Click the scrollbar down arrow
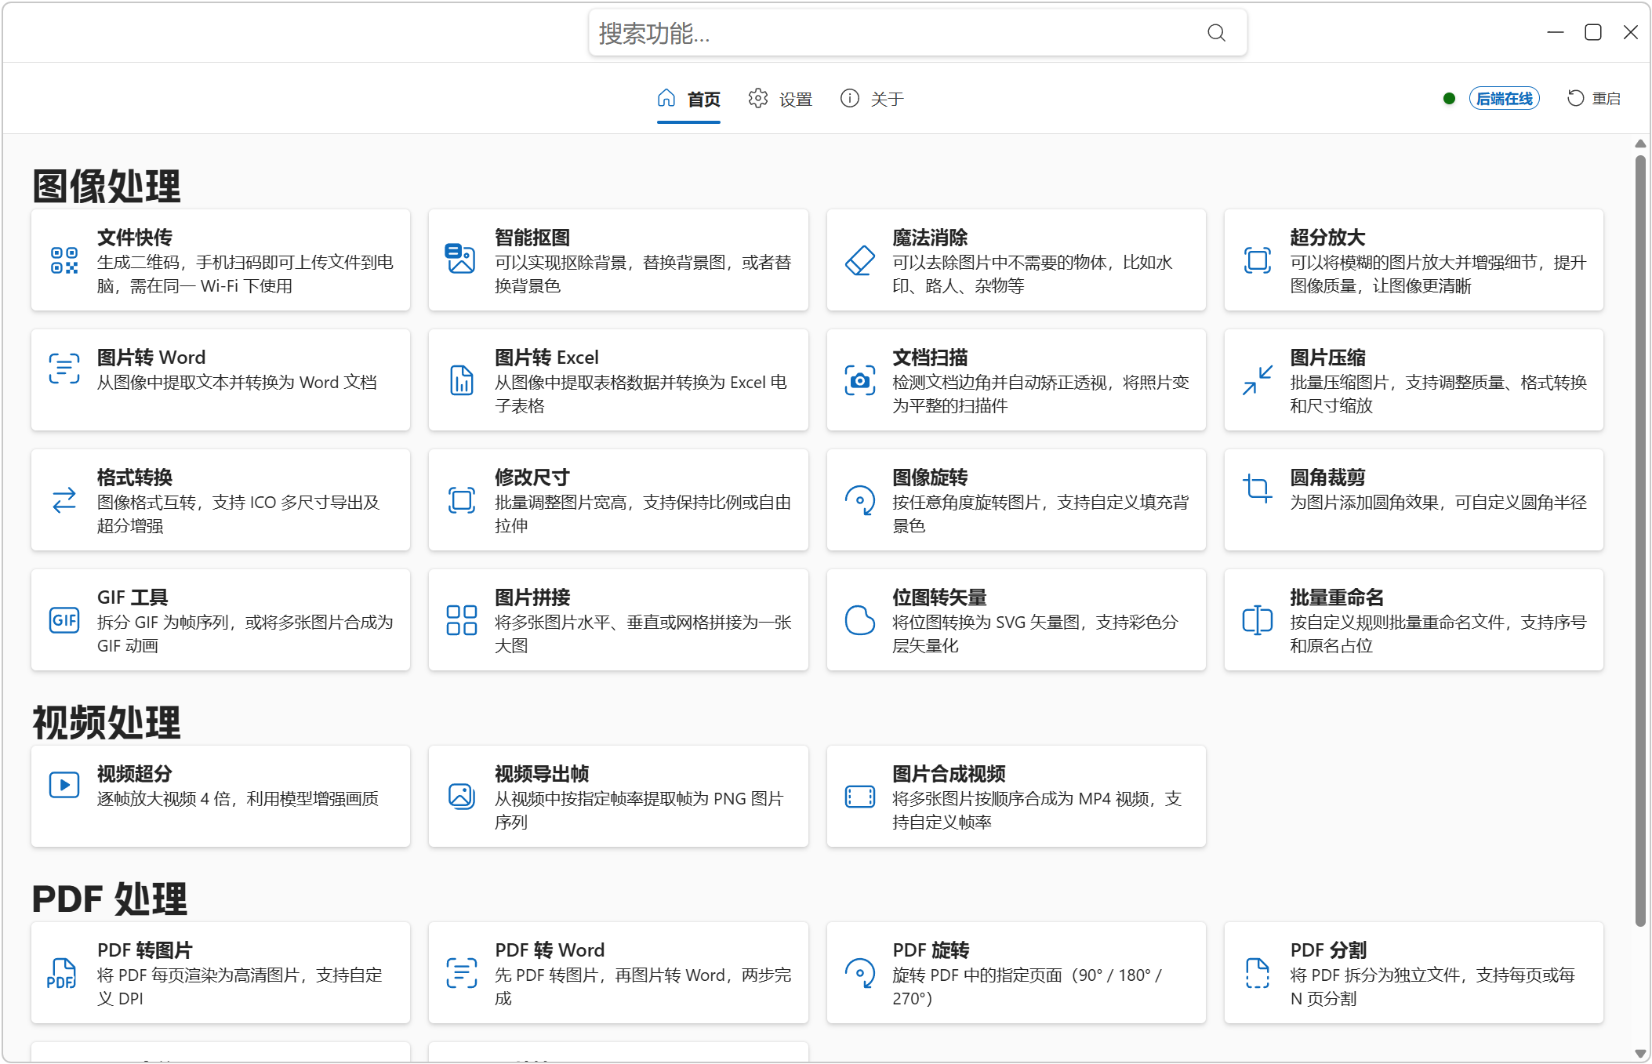 pyautogui.click(x=1640, y=1053)
